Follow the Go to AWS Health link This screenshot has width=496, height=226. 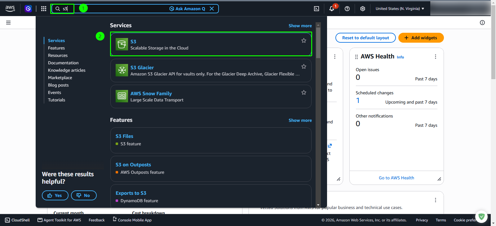396,178
